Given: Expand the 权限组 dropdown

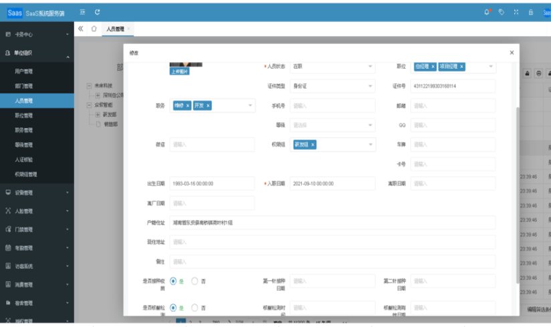Looking at the screenshot, I should click(x=371, y=144).
